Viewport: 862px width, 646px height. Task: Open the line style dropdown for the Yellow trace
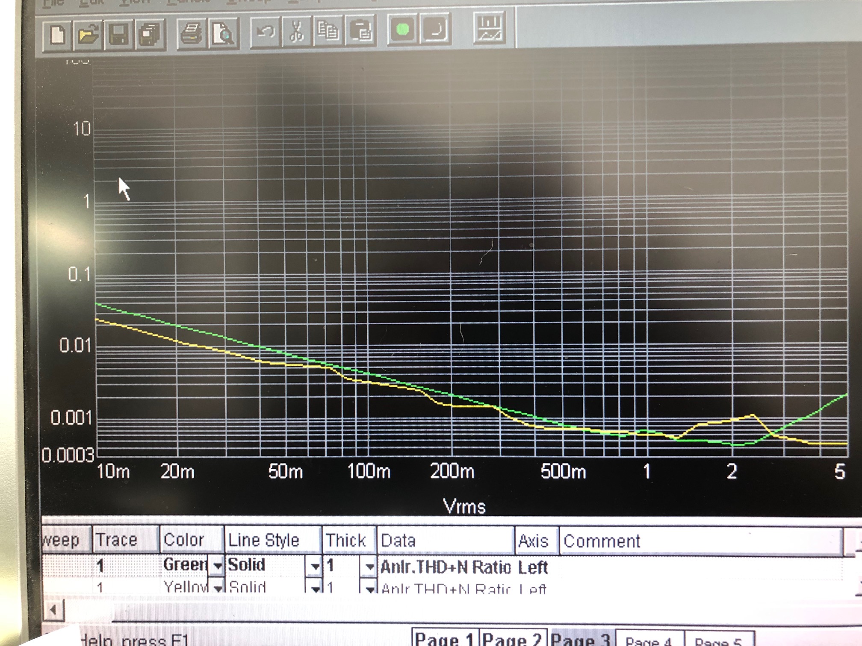315,587
